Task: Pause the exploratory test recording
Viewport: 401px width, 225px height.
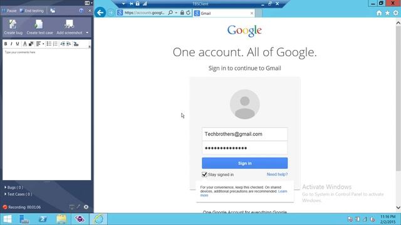Action: point(9,11)
